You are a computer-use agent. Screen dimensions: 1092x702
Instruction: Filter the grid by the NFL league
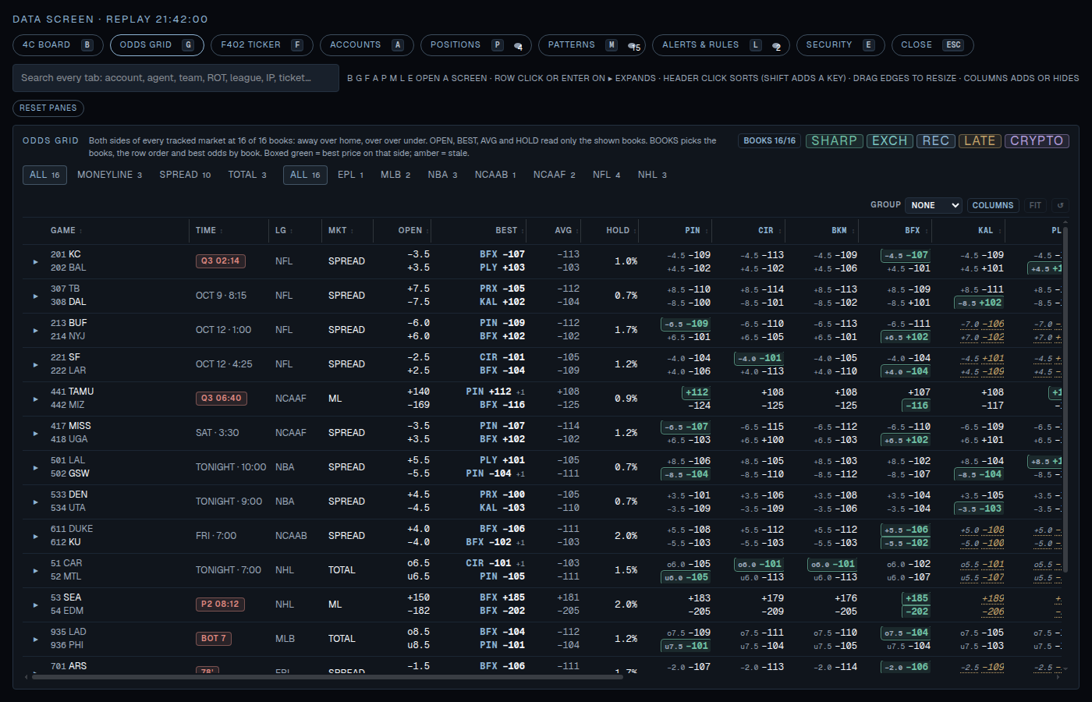click(x=606, y=175)
